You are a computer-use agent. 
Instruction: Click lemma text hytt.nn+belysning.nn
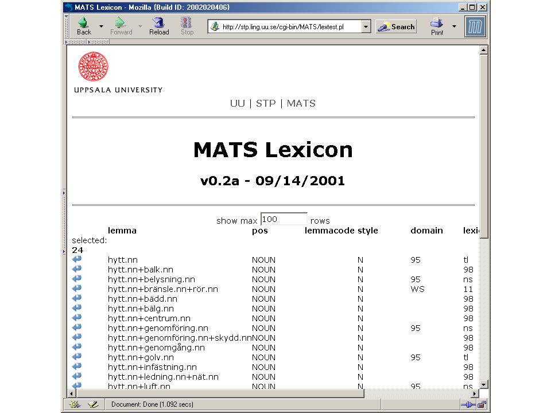tap(151, 279)
